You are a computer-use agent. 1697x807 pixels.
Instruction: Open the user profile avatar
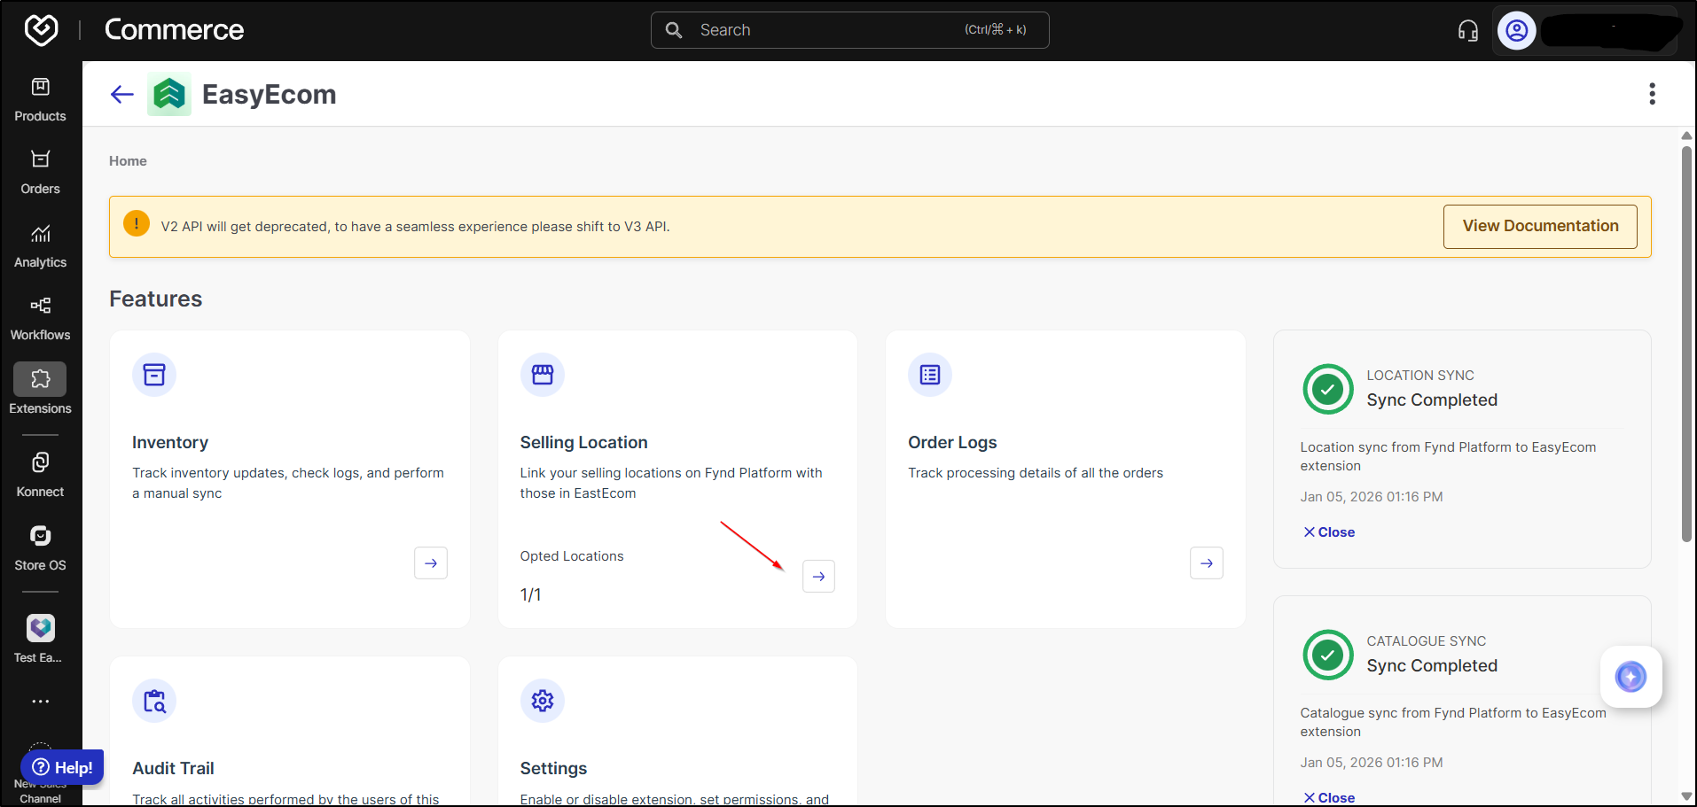pyautogui.click(x=1516, y=31)
